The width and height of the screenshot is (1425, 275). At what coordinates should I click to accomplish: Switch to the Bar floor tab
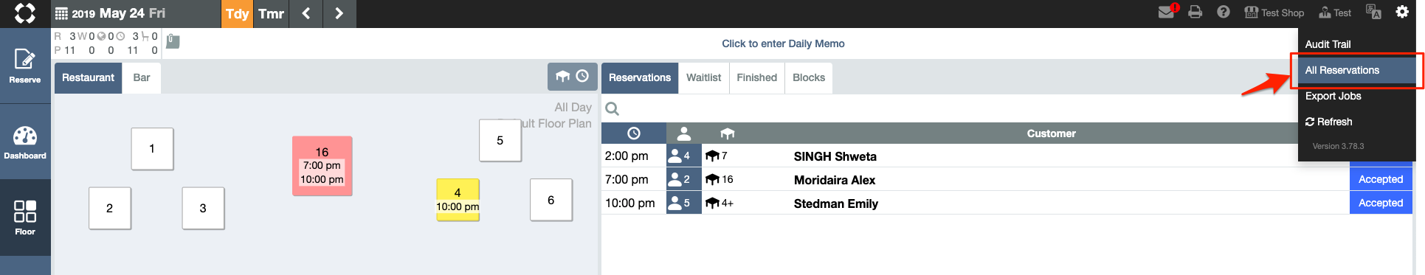point(142,77)
